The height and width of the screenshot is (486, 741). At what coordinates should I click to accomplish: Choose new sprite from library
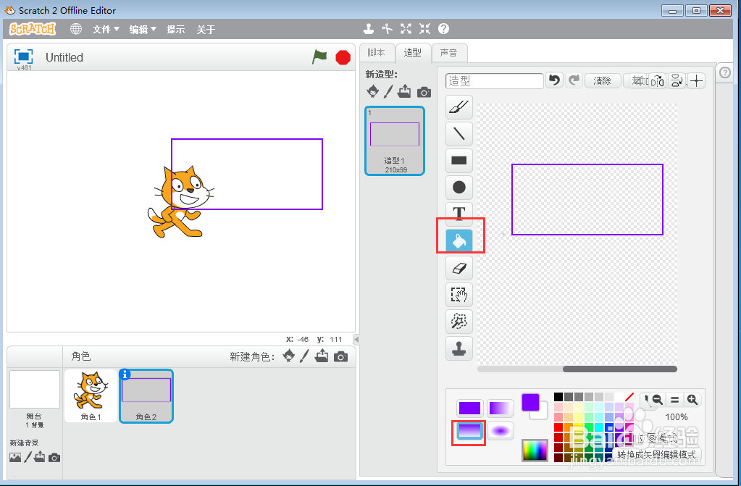pos(289,356)
